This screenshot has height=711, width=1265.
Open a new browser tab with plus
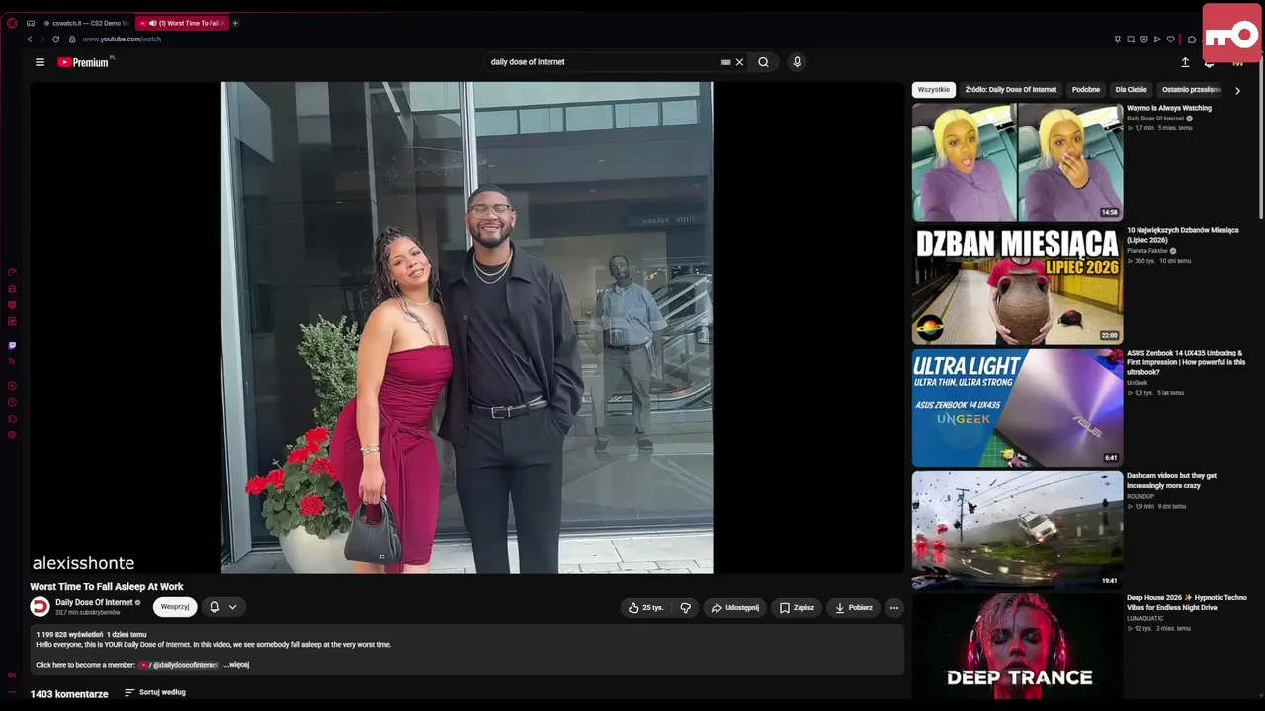coord(235,23)
